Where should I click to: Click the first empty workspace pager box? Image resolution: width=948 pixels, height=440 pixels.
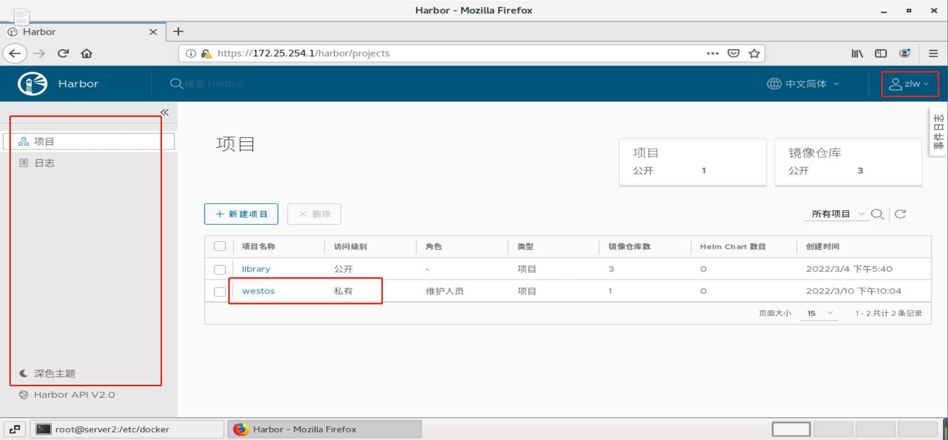tap(791, 429)
